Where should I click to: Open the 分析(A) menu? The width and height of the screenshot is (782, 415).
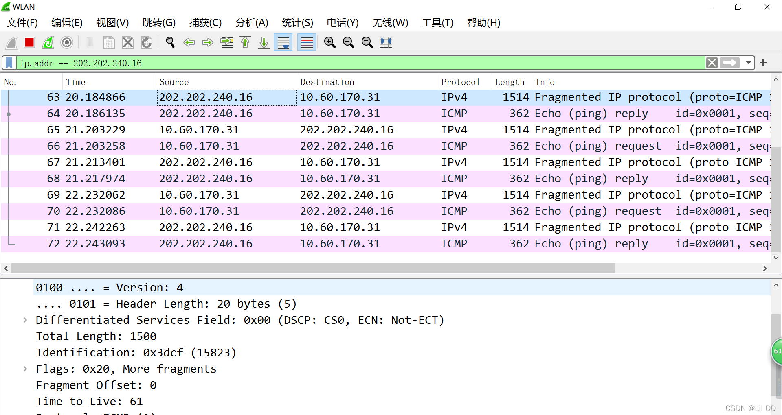coord(252,23)
